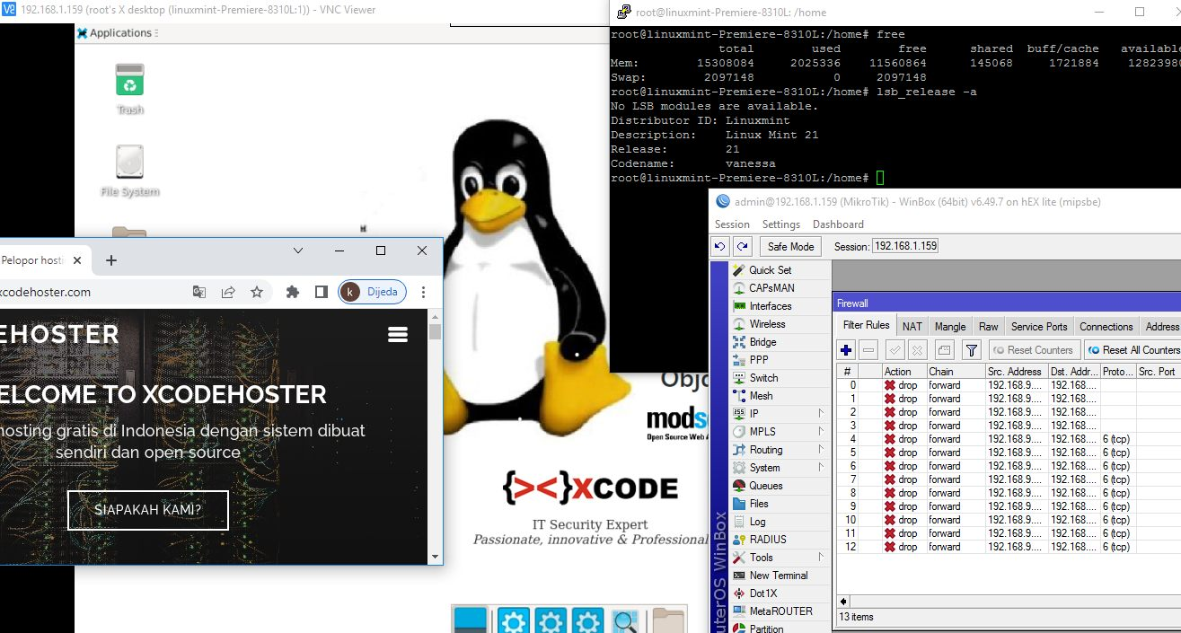Click the Chain column header
Image resolution: width=1181 pixels, height=633 pixels.
(956, 372)
